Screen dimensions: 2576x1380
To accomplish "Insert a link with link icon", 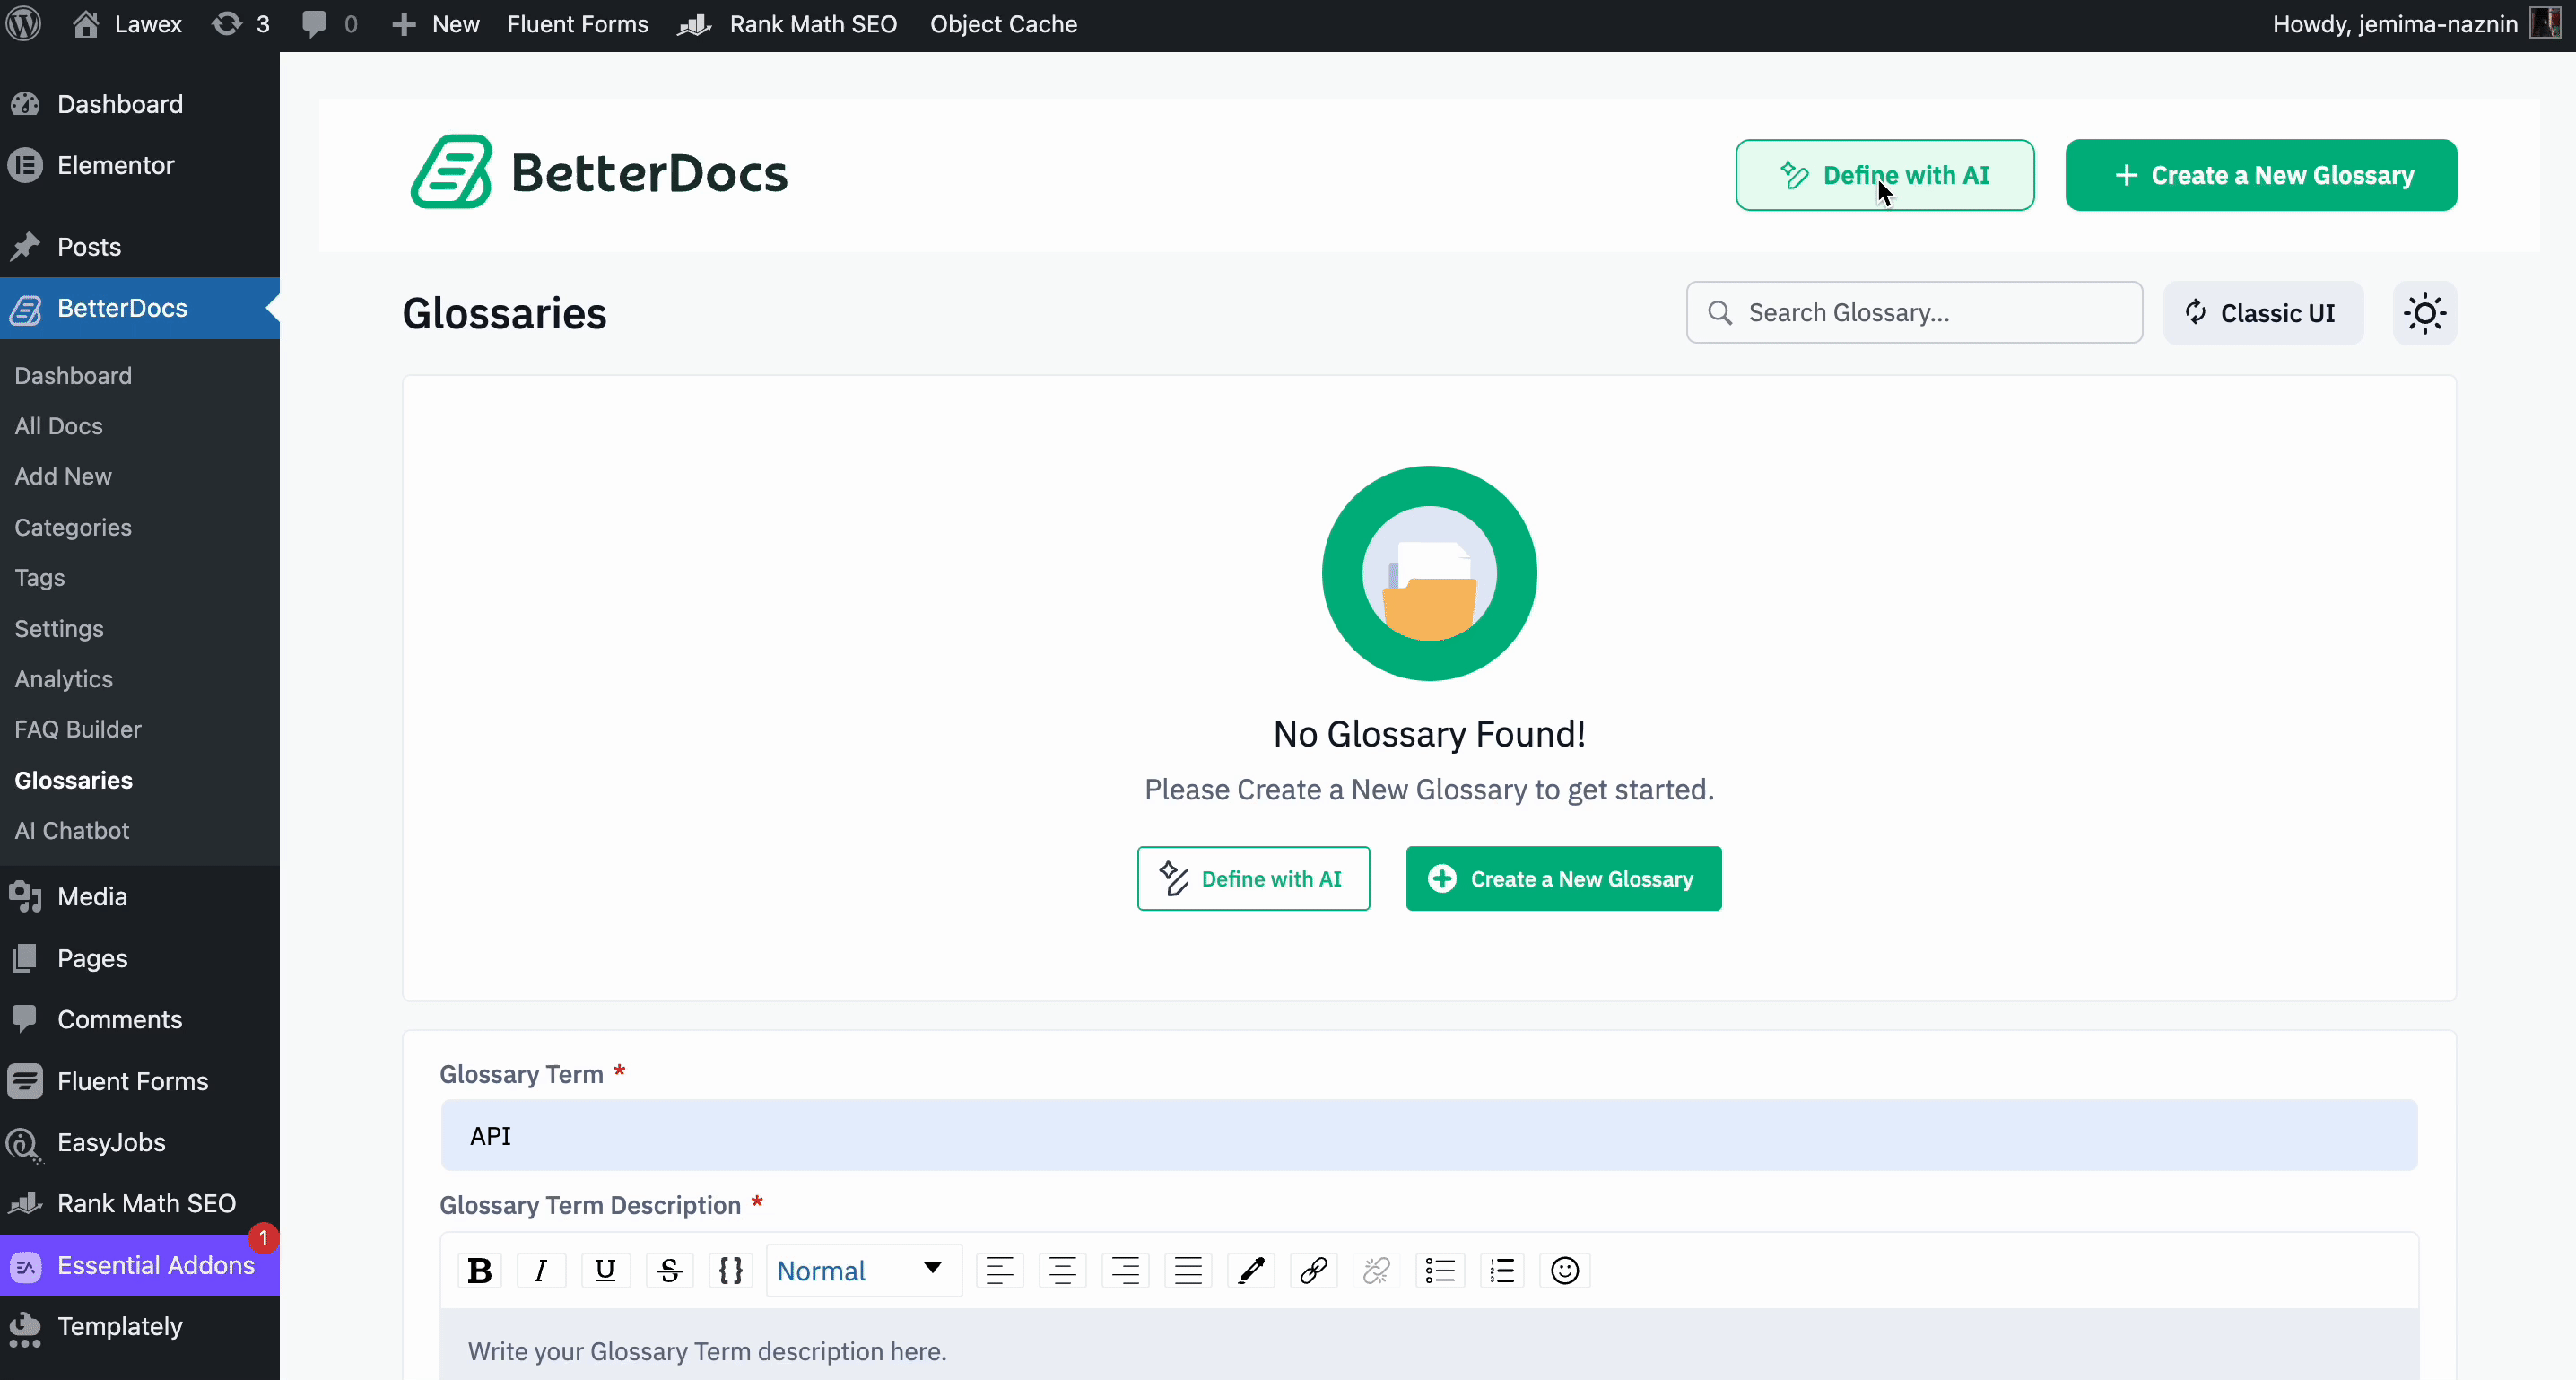I will tap(1314, 1271).
